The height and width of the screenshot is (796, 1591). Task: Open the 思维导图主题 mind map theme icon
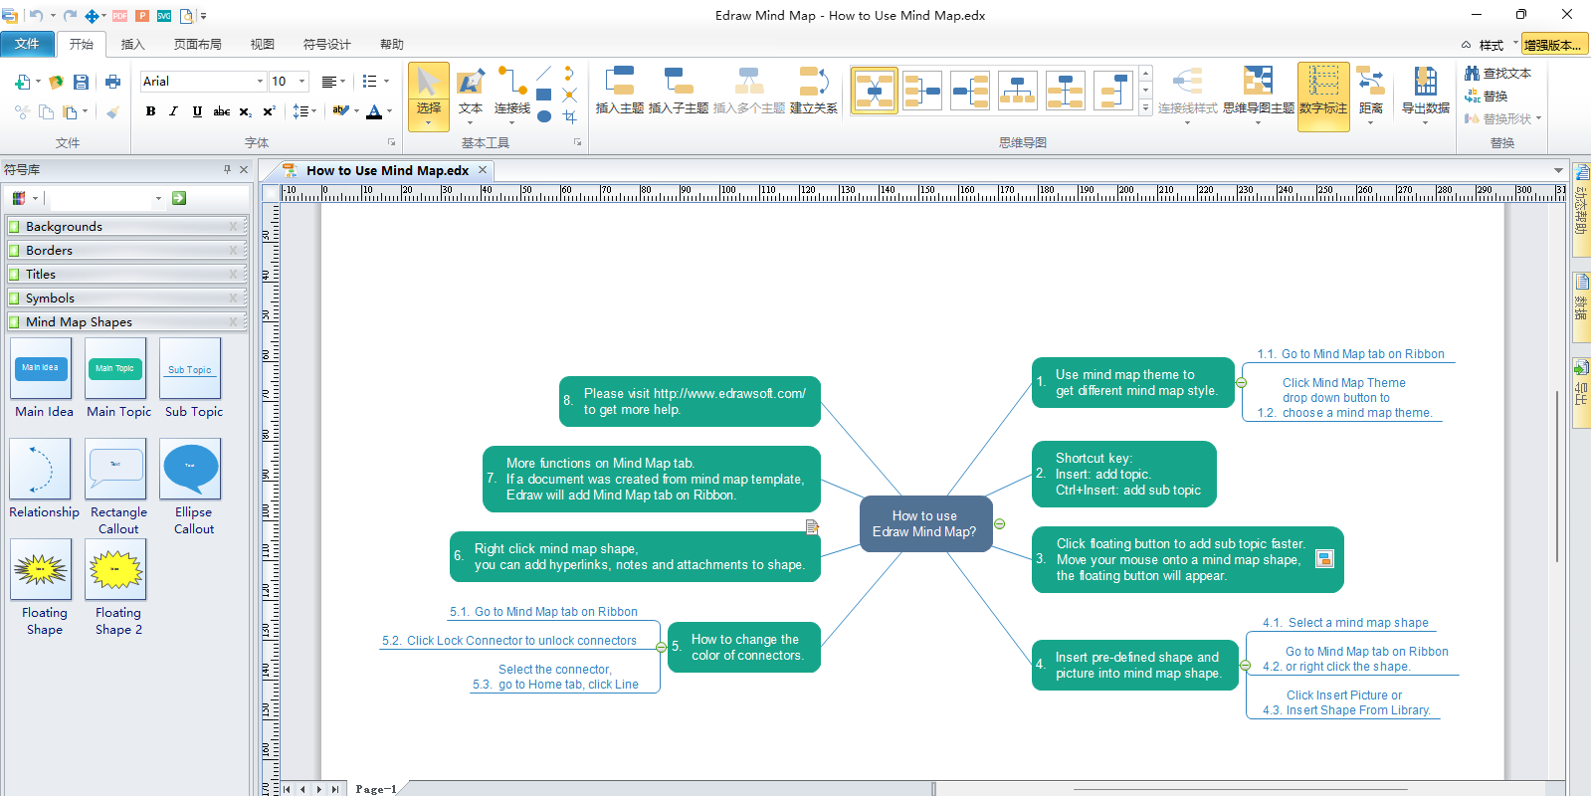click(x=1258, y=82)
